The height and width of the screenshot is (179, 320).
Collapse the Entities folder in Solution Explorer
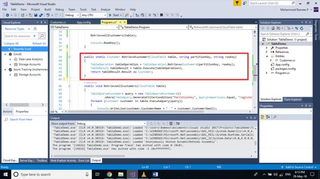click(266, 56)
